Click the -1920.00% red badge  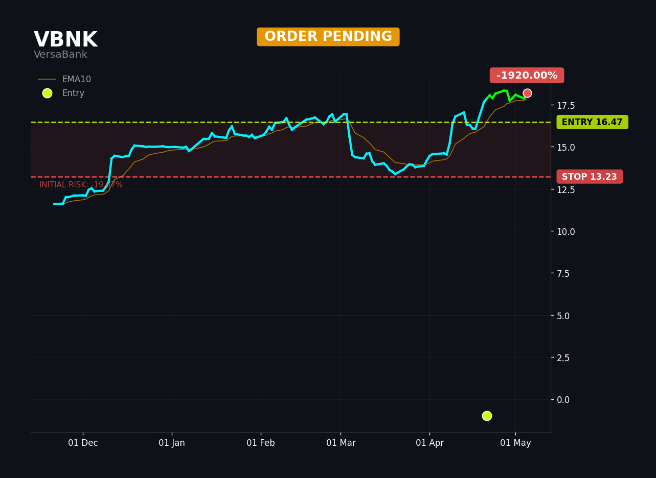click(527, 76)
